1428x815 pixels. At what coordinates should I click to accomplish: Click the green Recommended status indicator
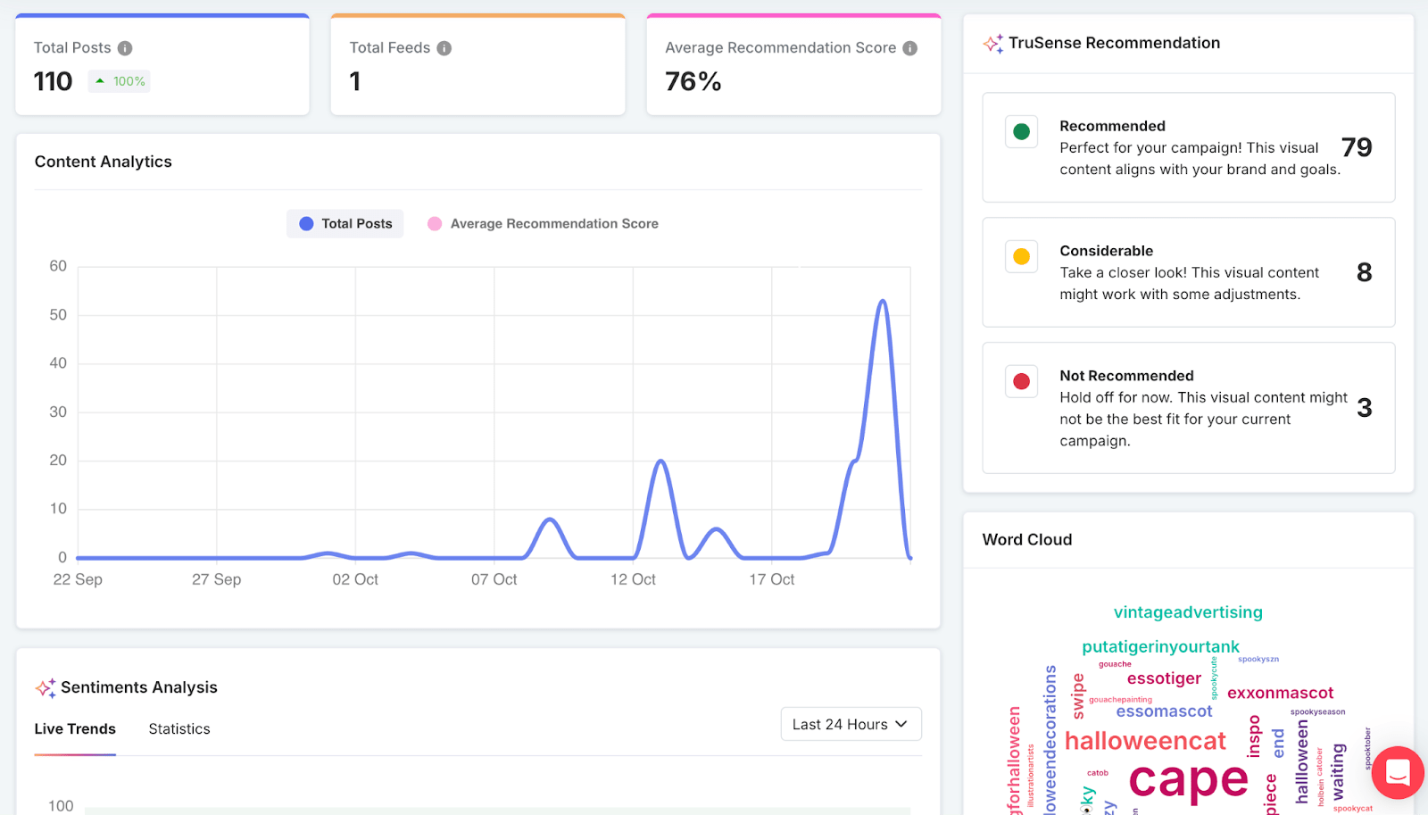[x=1021, y=131]
